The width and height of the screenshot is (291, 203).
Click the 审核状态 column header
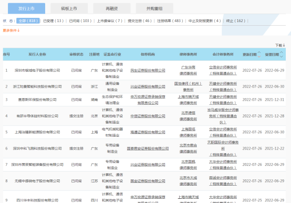(x=76, y=55)
